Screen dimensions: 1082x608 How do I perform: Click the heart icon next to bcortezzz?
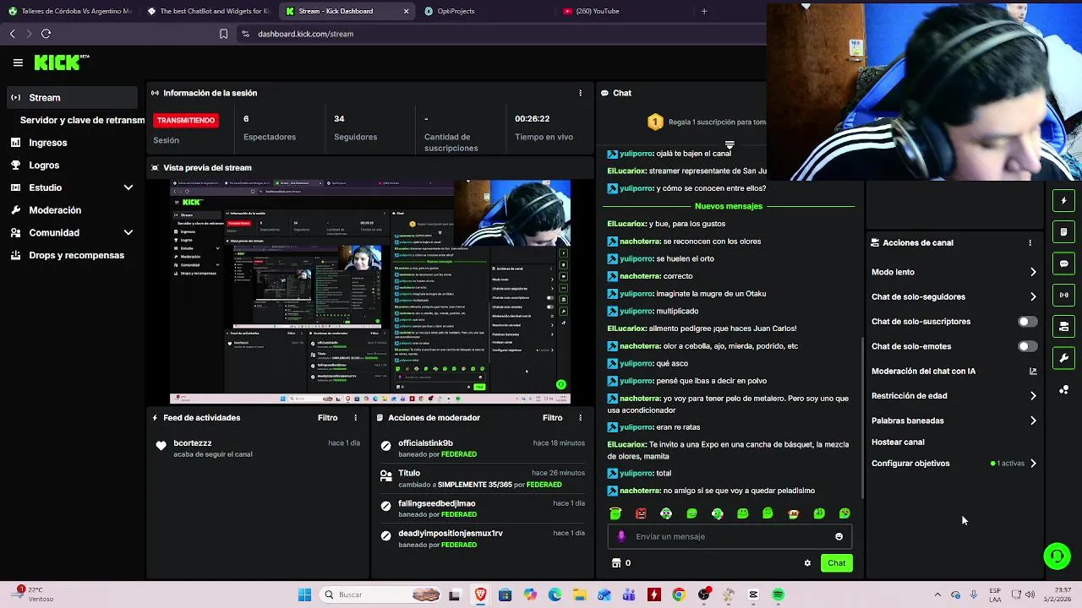(161, 445)
